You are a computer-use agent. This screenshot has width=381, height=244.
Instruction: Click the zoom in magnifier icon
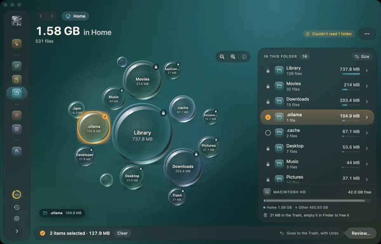233,57
